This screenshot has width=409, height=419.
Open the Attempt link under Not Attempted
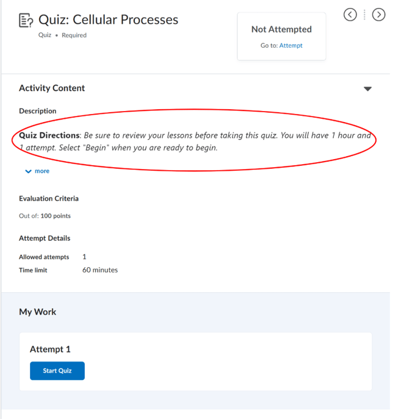pos(291,46)
